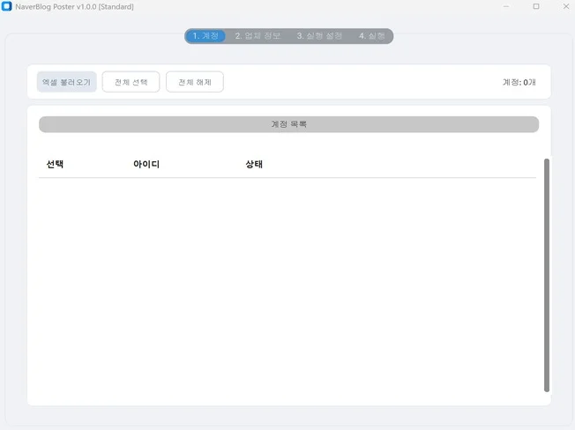This screenshot has width=575, height=430.
Task: Click blank space right of 전체 해제
Action: tap(353, 82)
